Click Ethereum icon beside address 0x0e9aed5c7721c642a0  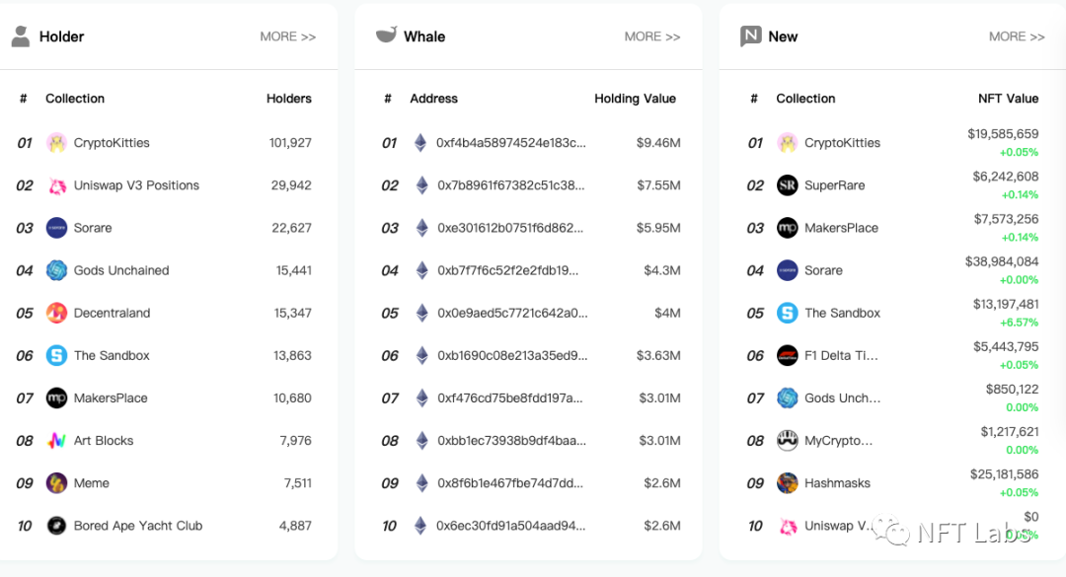tap(422, 313)
